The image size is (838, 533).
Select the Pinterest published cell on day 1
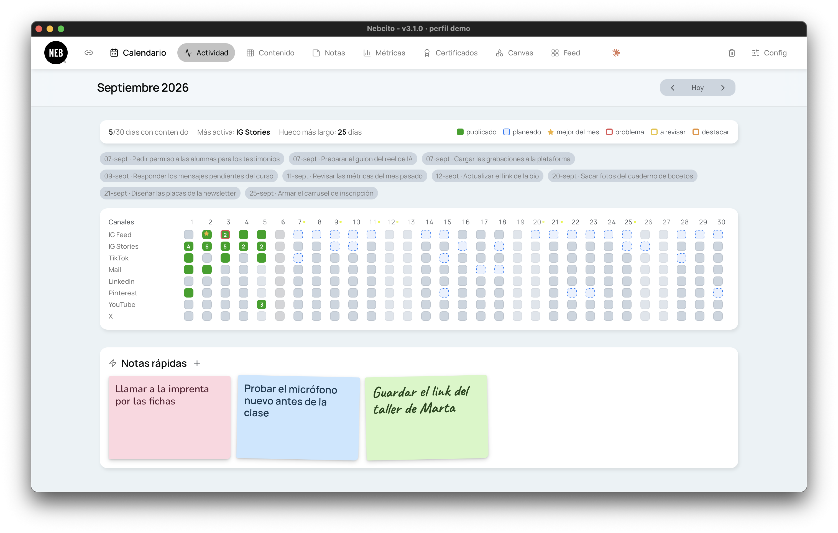(189, 293)
